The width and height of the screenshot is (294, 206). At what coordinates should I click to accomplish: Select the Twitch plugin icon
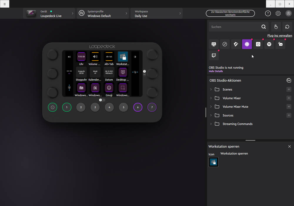coord(214,55)
